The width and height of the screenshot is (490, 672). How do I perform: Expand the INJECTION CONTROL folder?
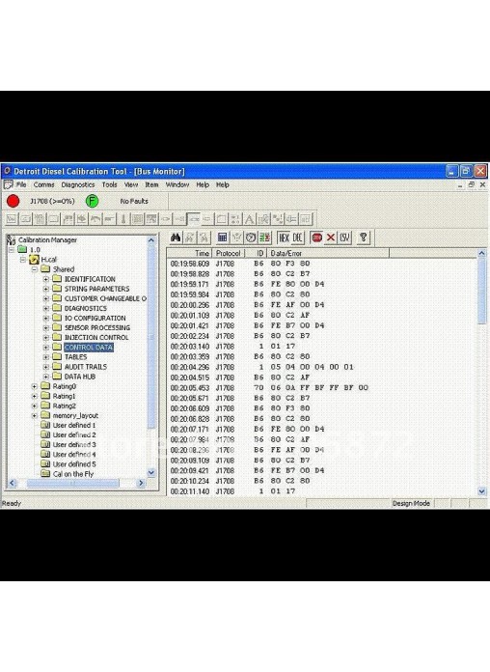(x=46, y=337)
